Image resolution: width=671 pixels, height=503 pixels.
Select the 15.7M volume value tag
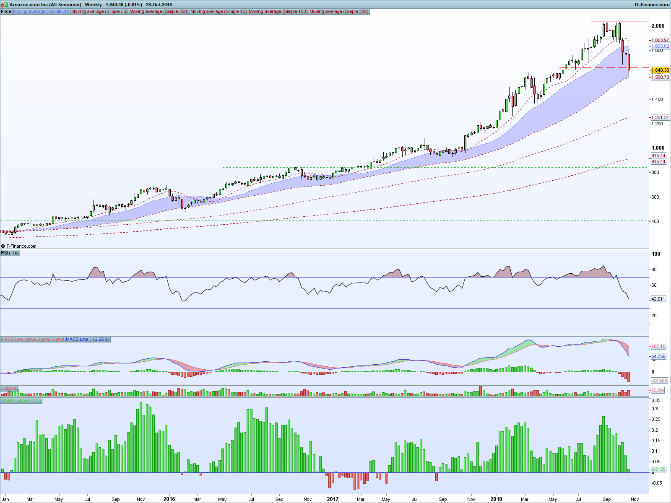tap(658, 390)
